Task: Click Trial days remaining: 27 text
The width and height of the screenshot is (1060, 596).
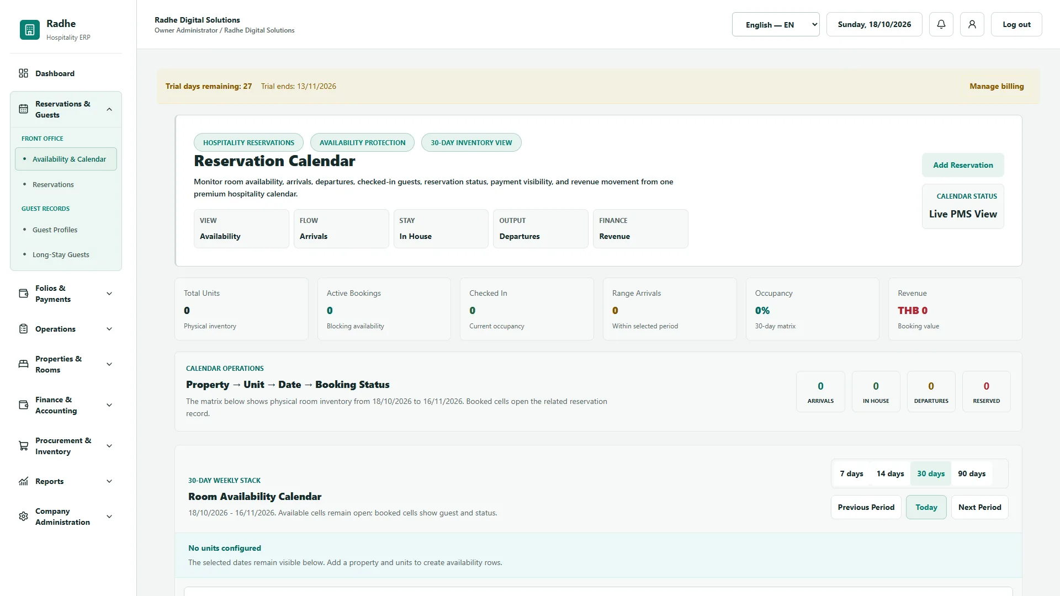Action: click(x=209, y=86)
